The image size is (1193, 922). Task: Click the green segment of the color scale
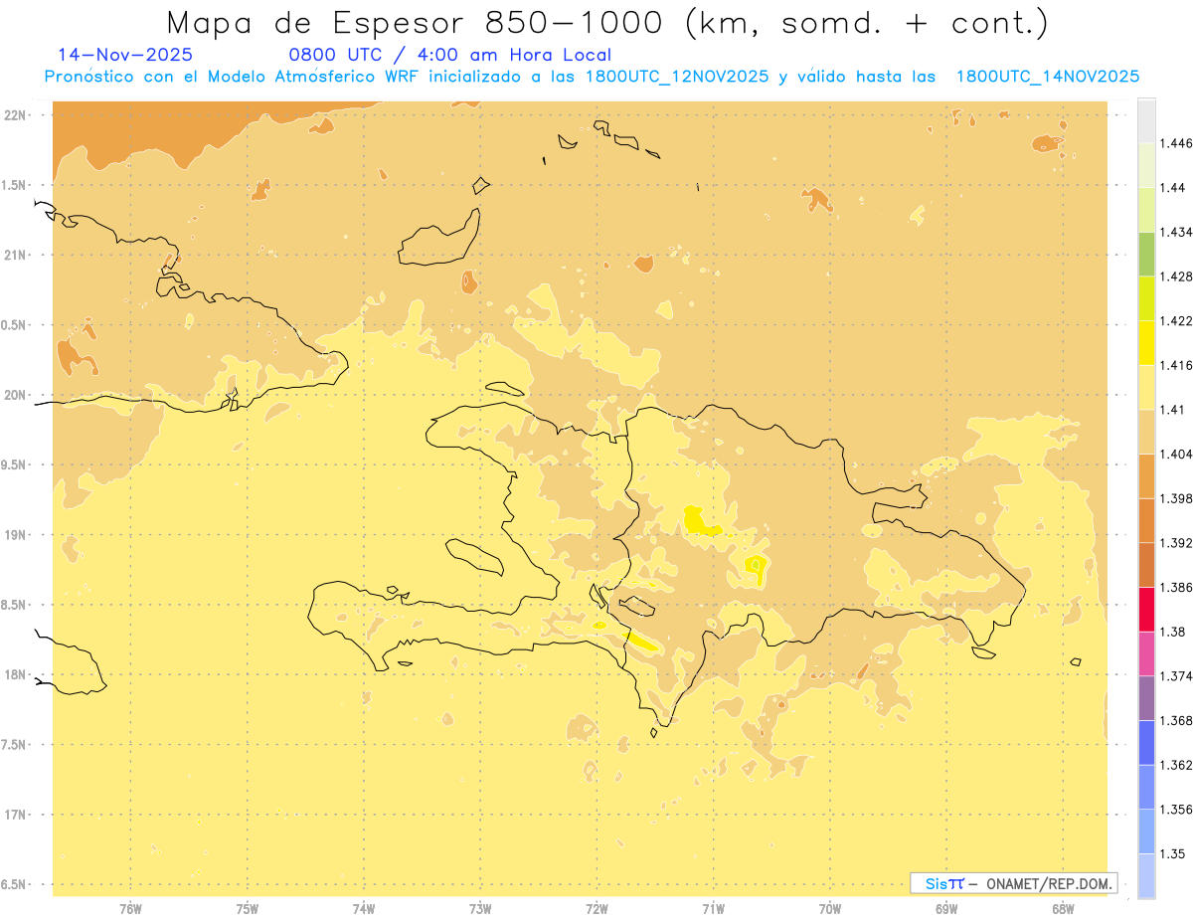[x=1146, y=254]
